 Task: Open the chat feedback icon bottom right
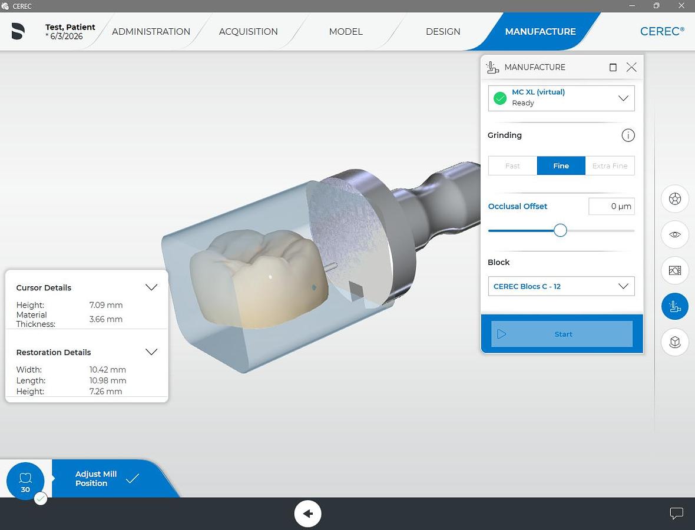coord(676,513)
